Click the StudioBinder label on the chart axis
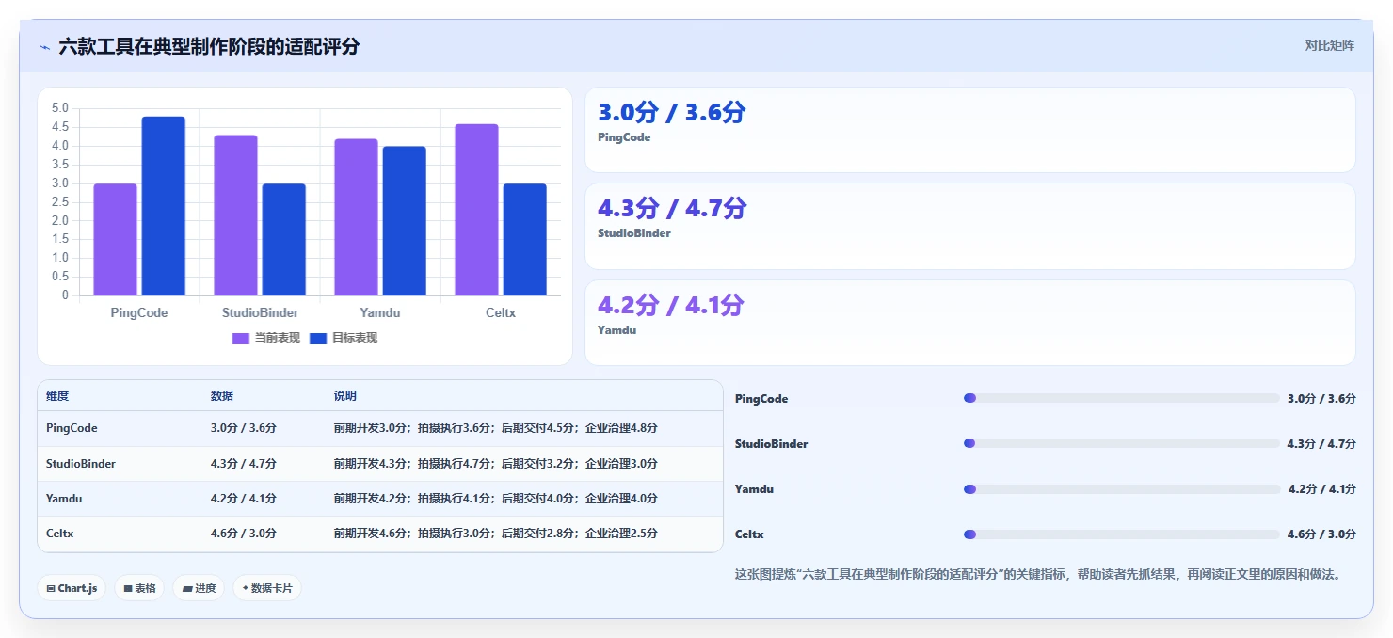This screenshot has width=1393, height=638. pyautogui.click(x=260, y=312)
